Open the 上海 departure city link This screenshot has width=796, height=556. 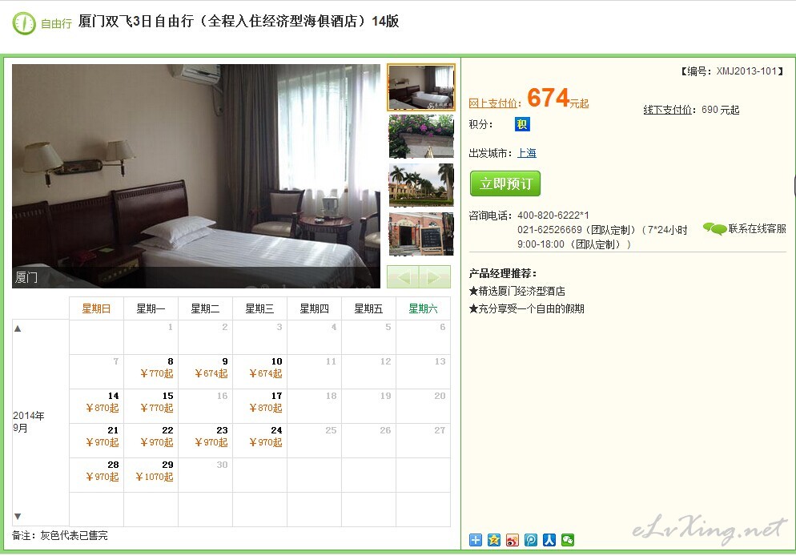click(x=526, y=153)
